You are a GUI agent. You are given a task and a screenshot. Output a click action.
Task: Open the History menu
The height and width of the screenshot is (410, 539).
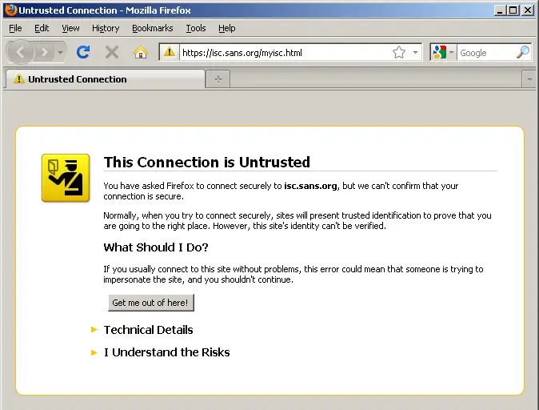(106, 28)
